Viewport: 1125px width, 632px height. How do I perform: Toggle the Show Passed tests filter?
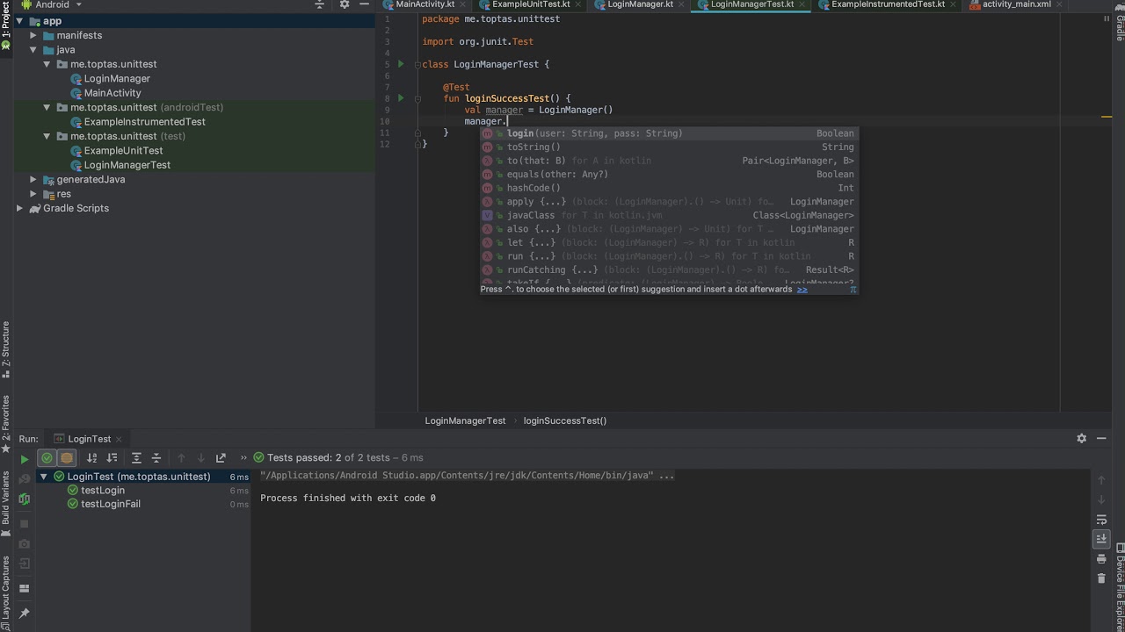click(47, 458)
